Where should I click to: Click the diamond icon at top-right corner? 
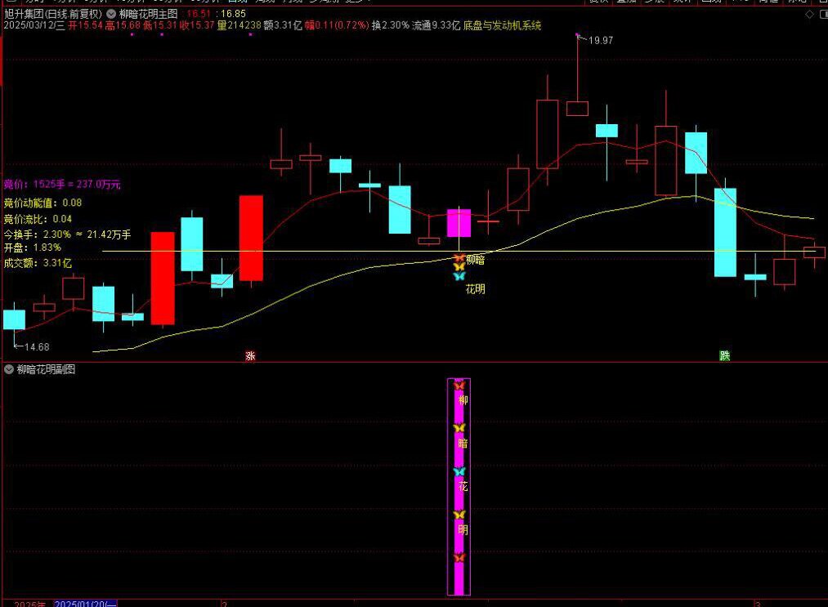point(809,14)
